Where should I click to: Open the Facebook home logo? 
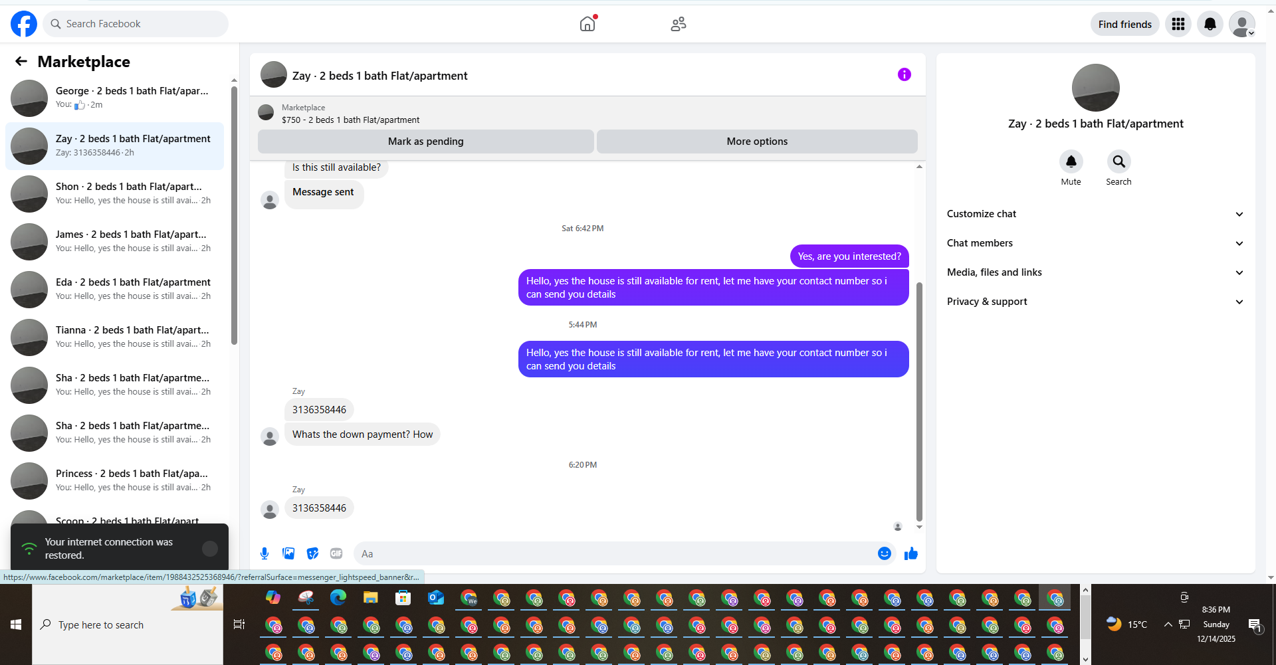coord(24,24)
